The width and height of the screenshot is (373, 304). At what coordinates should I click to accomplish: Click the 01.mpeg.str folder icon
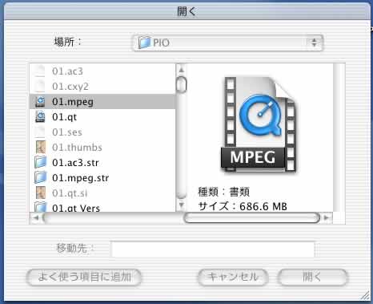[x=41, y=178]
